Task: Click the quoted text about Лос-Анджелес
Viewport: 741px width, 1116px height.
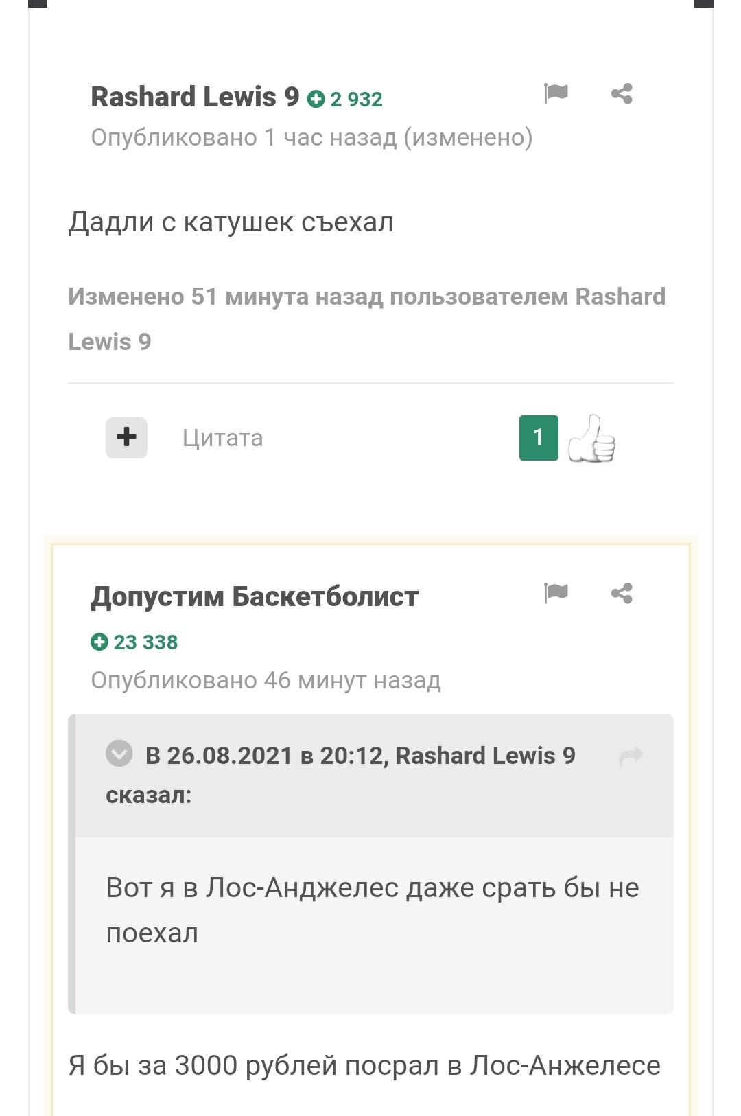Action: tap(373, 910)
